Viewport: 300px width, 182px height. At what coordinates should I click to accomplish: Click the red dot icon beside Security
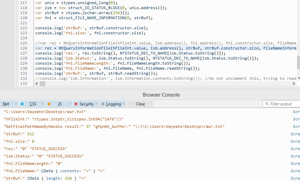pyautogui.click(x=76, y=104)
